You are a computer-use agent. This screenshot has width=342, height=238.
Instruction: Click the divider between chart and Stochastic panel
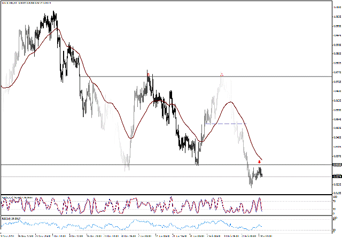[x=160, y=195]
